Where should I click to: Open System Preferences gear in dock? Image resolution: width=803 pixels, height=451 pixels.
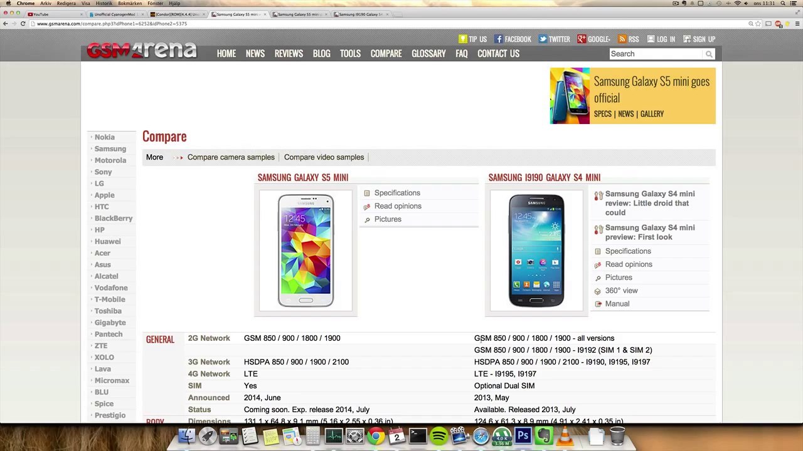pos(355,436)
